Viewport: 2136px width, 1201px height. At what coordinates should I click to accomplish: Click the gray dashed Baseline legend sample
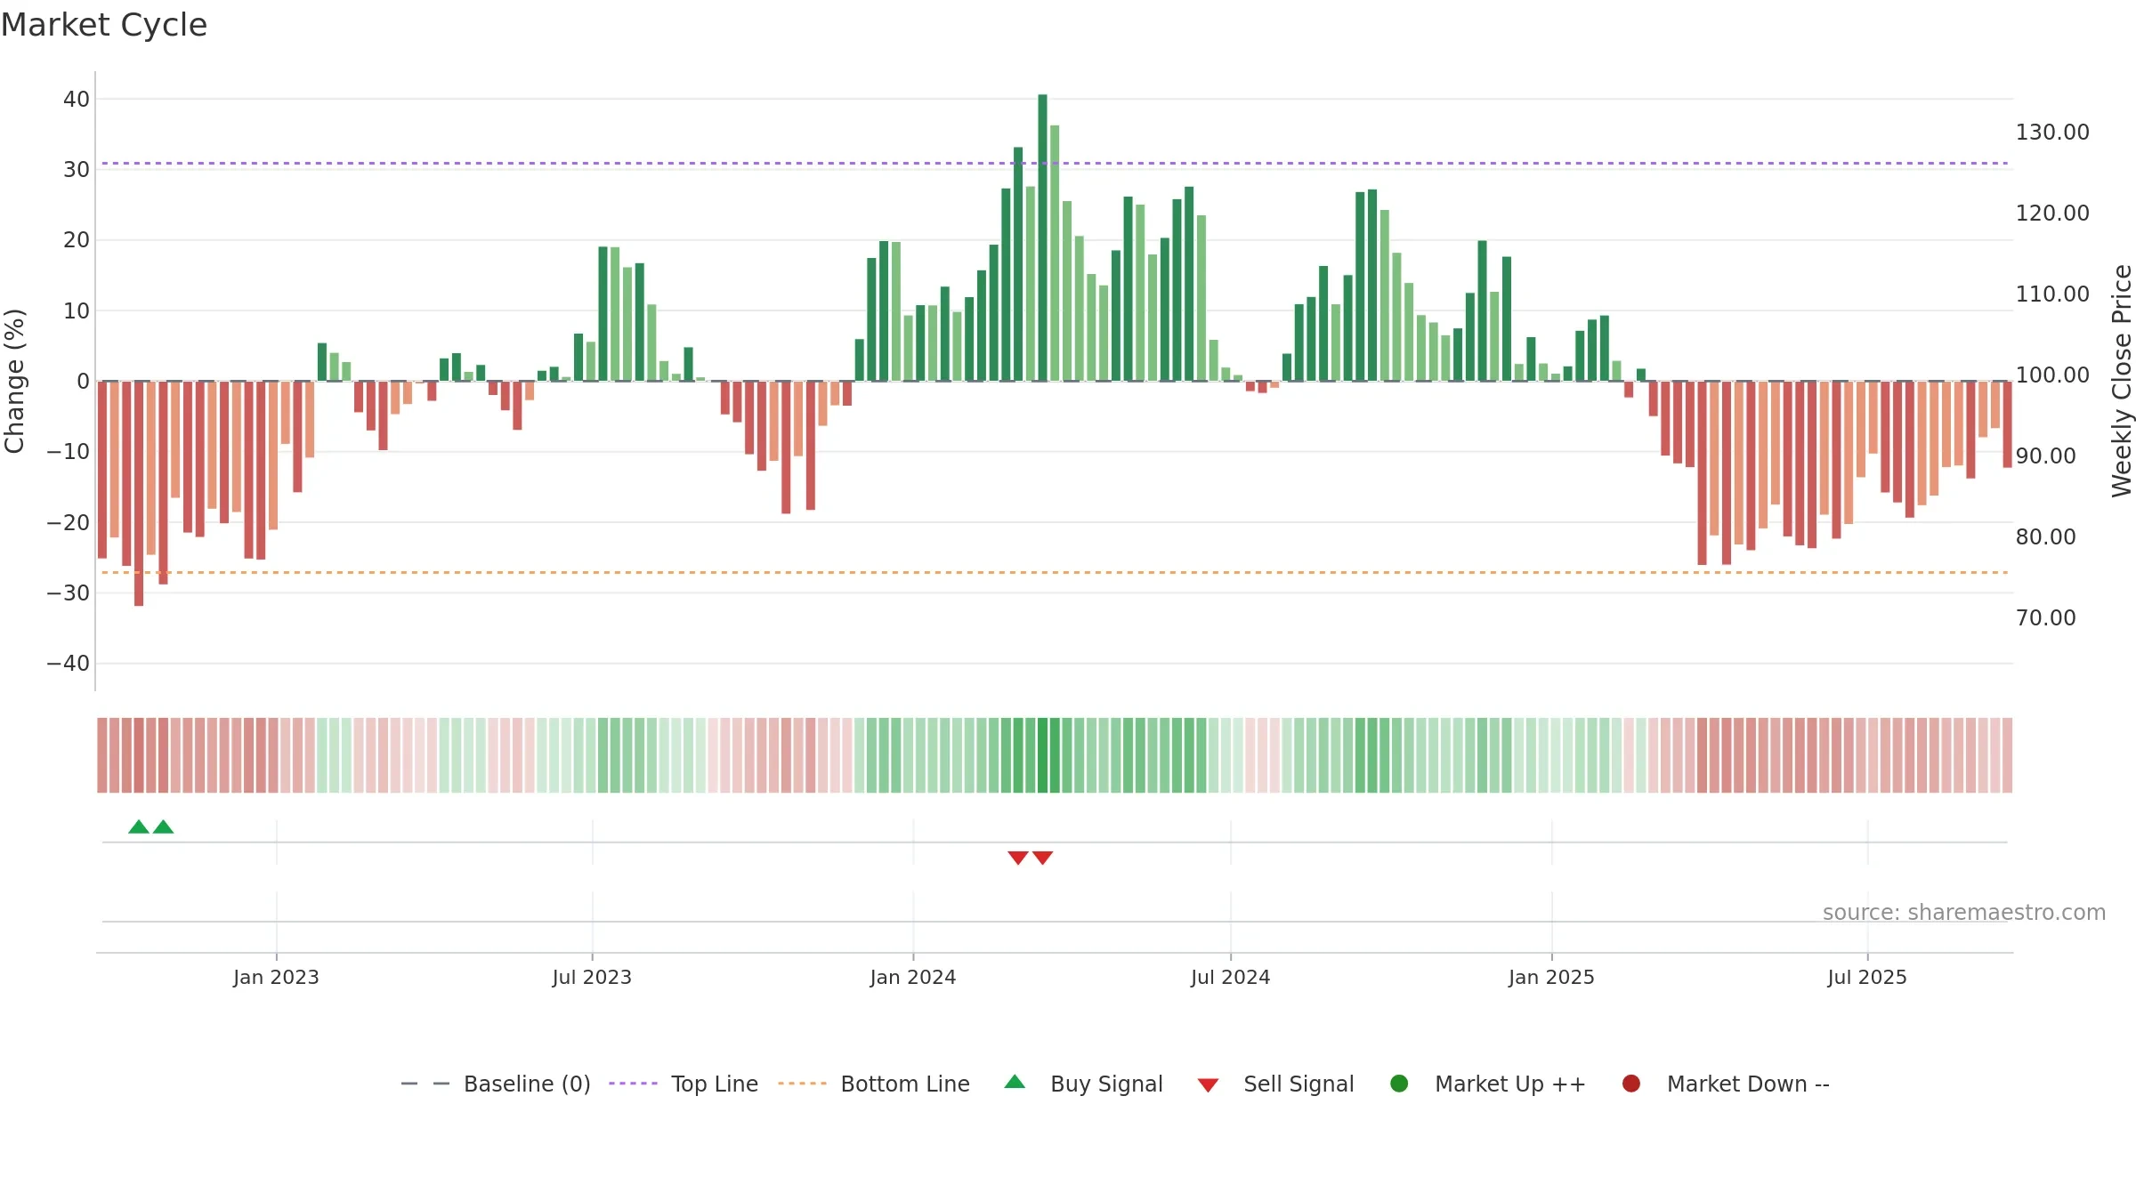click(x=425, y=1084)
